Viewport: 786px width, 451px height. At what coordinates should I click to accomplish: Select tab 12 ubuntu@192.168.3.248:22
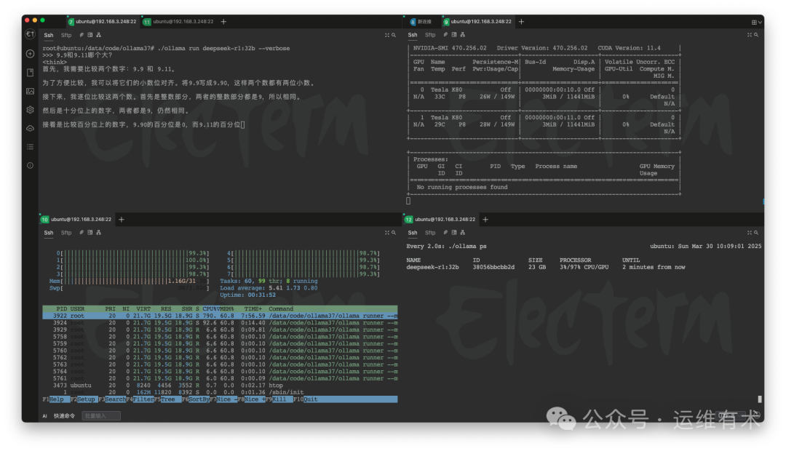pyautogui.click(x=440, y=220)
